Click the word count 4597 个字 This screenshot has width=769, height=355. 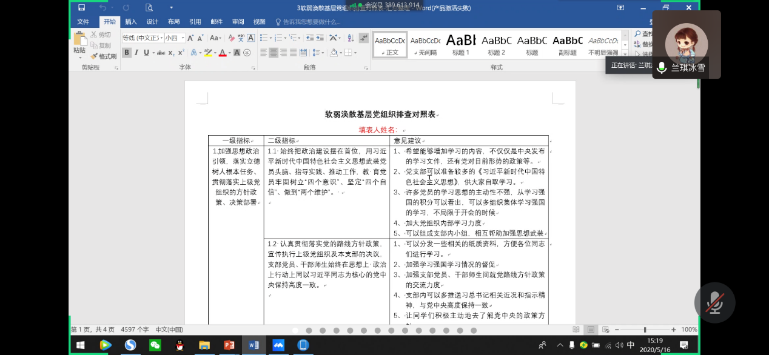[135, 330]
